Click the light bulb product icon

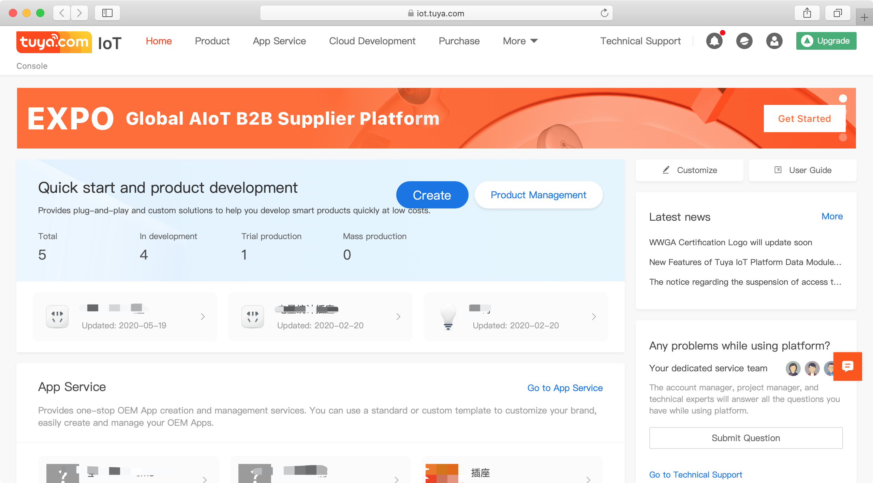[x=448, y=316]
